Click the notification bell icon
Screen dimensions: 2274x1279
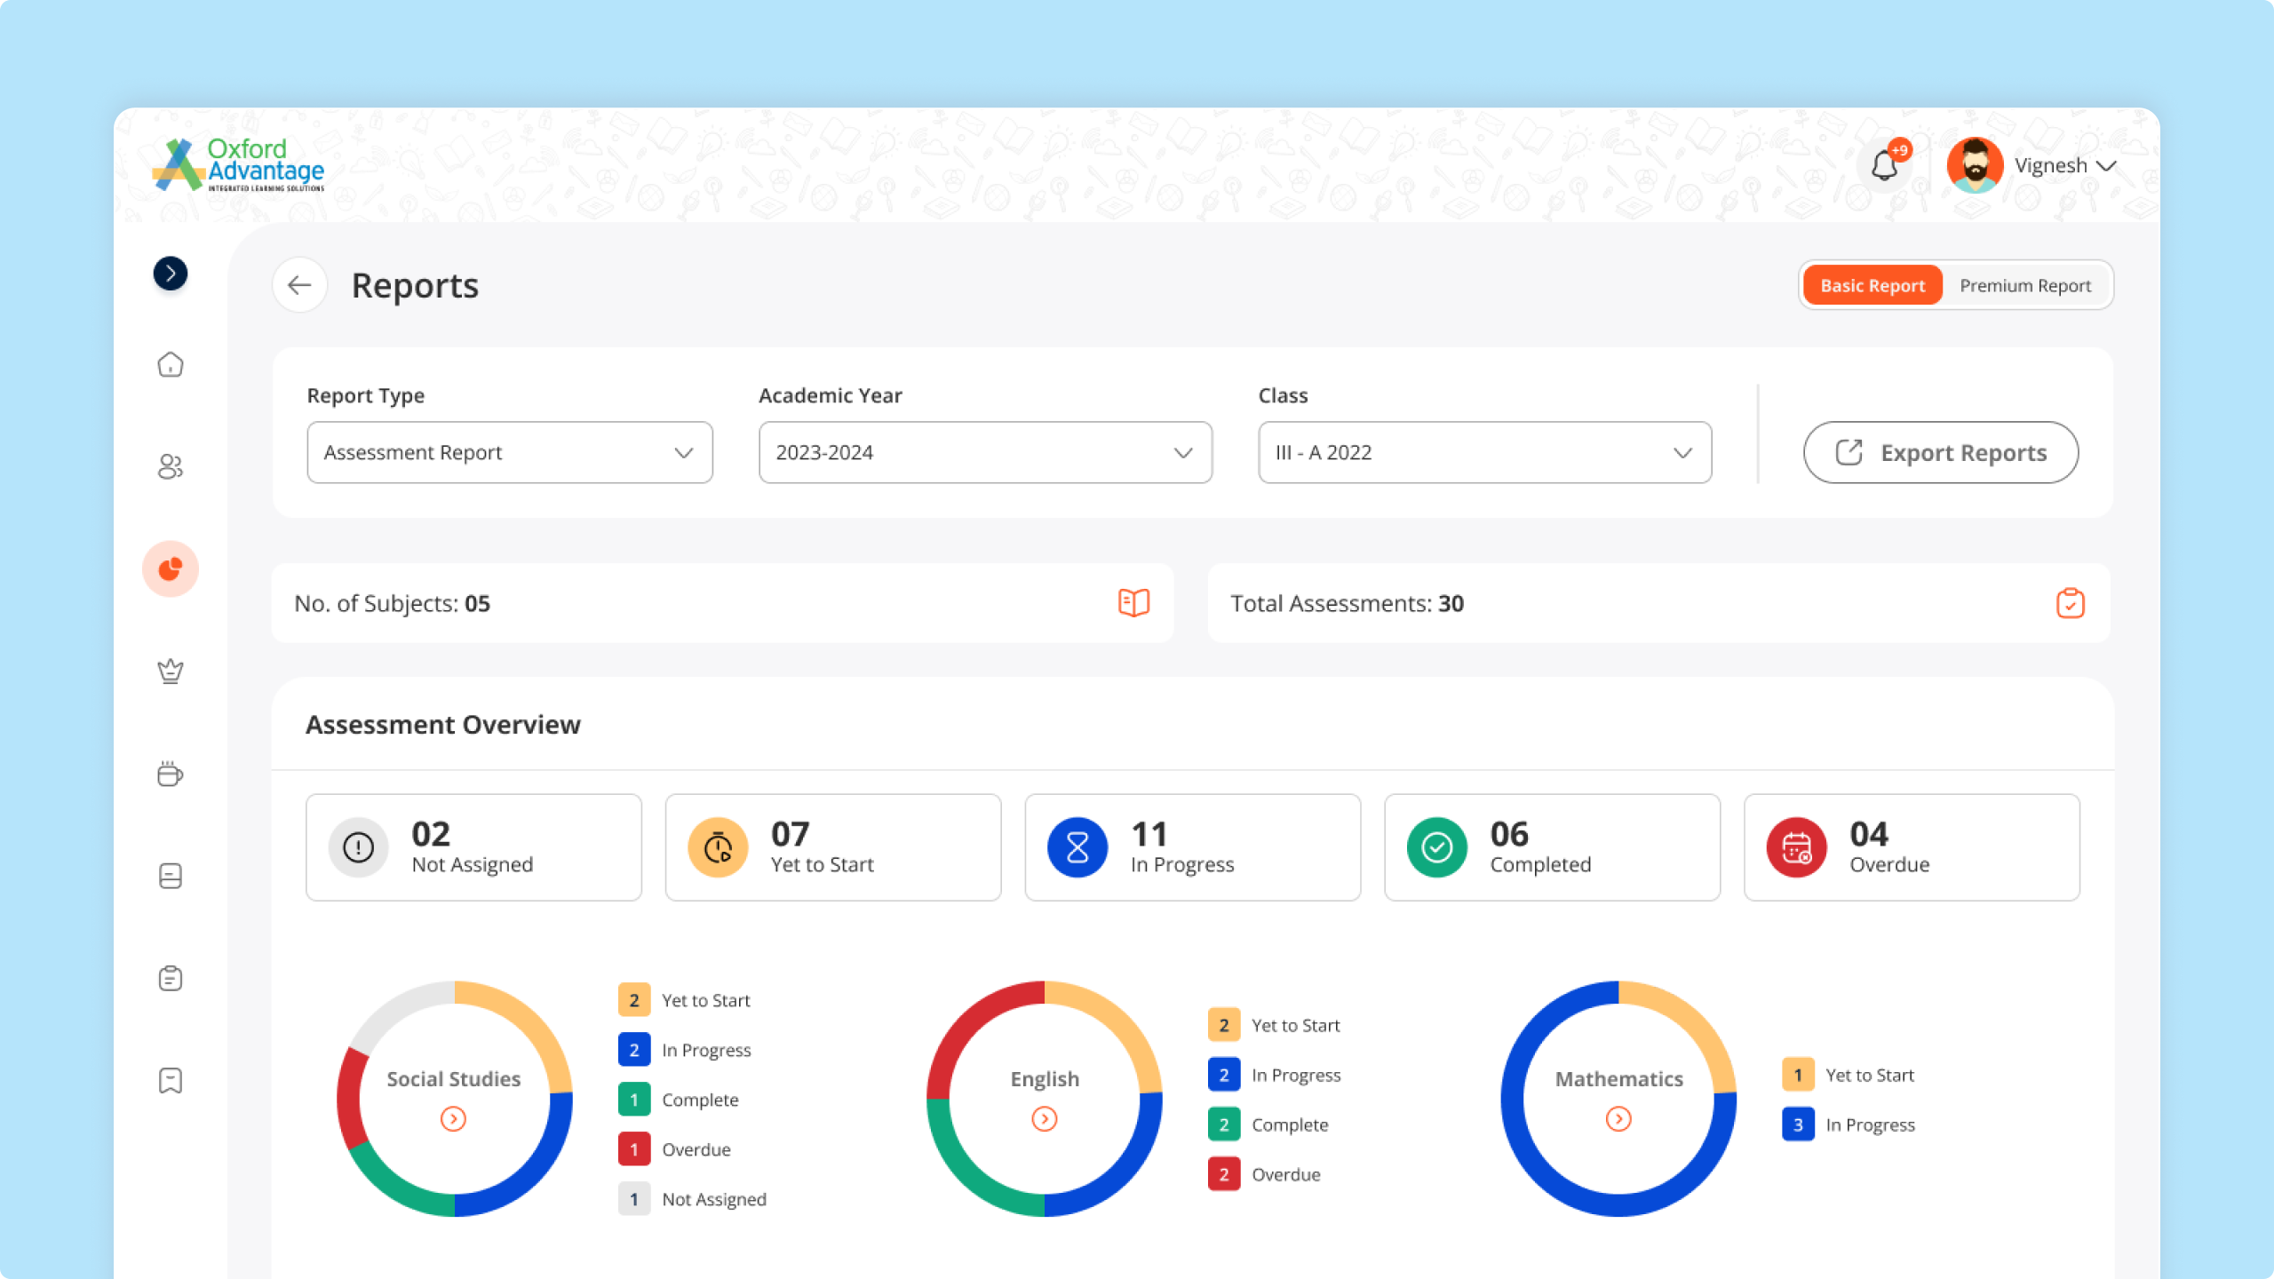[1884, 166]
